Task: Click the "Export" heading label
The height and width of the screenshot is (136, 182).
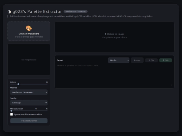Action: pyautogui.click(x=60, y=60)
